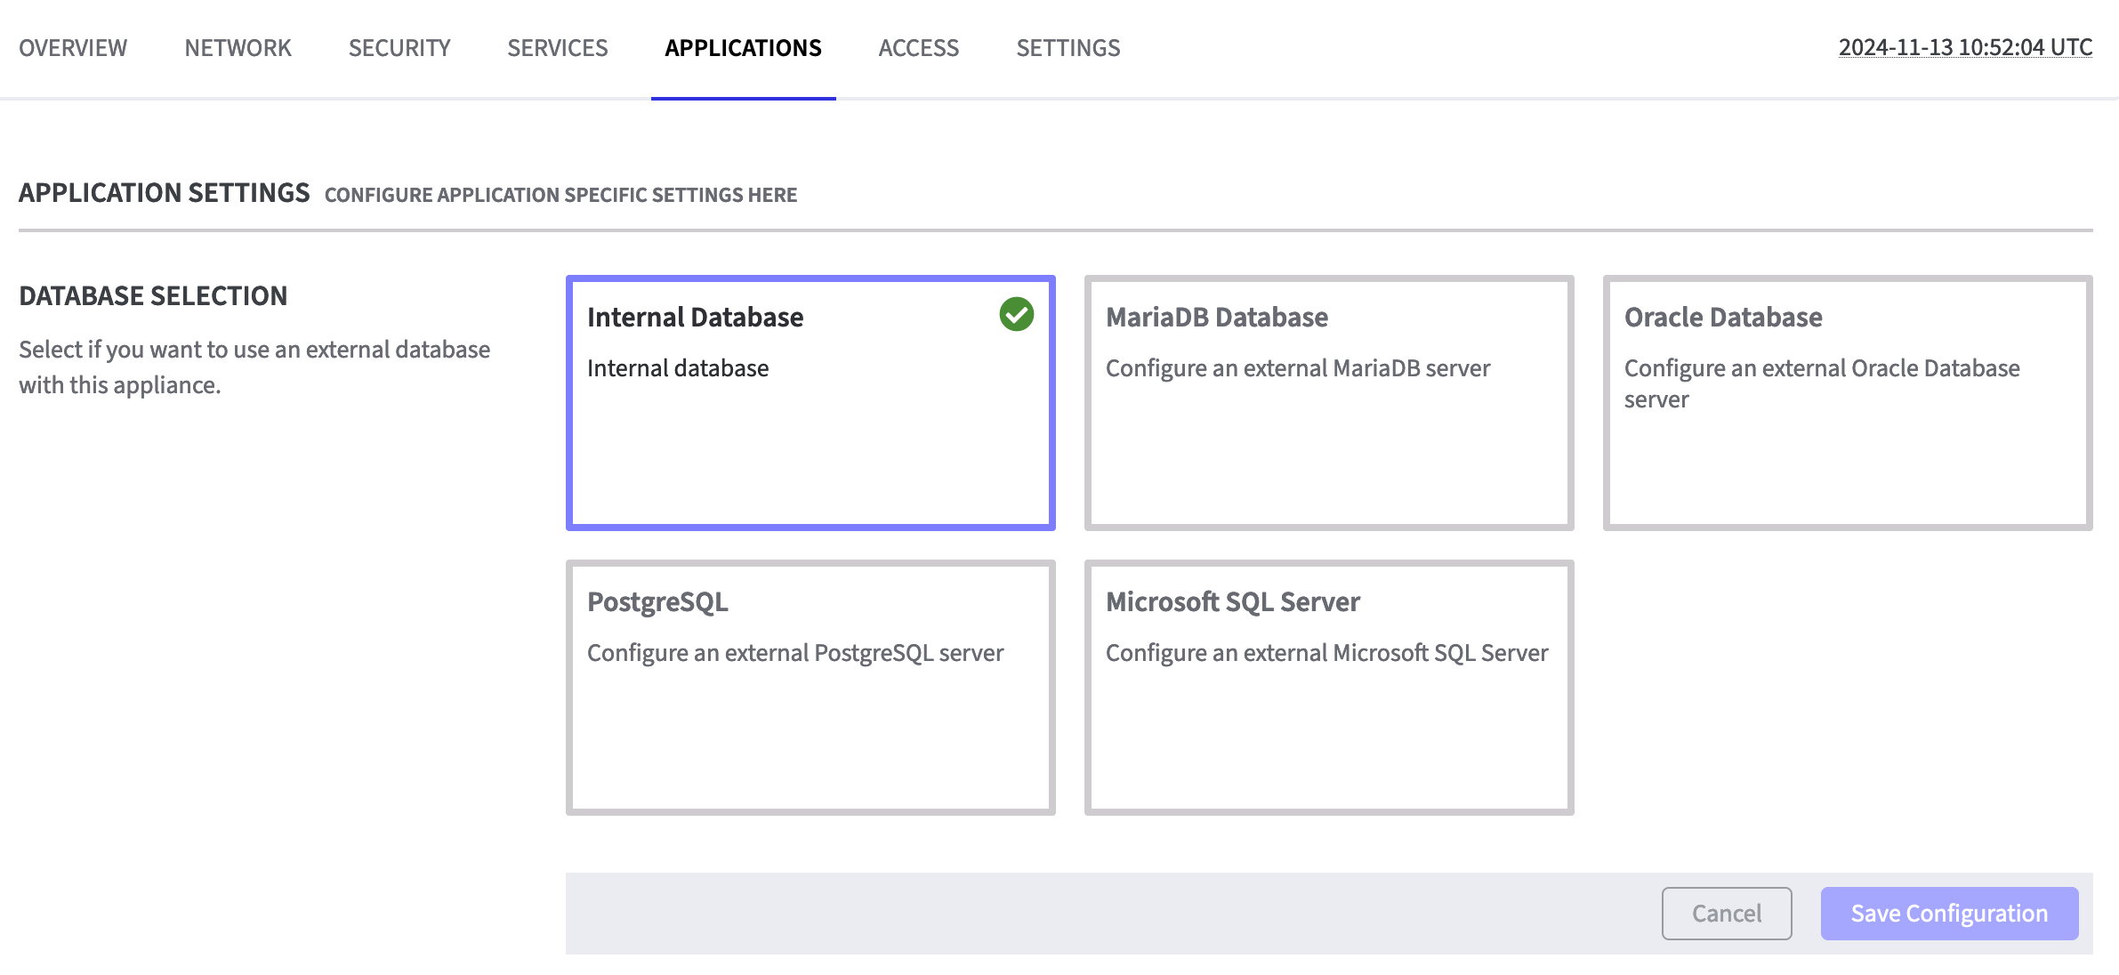Click Save Configuration button

1948,914
